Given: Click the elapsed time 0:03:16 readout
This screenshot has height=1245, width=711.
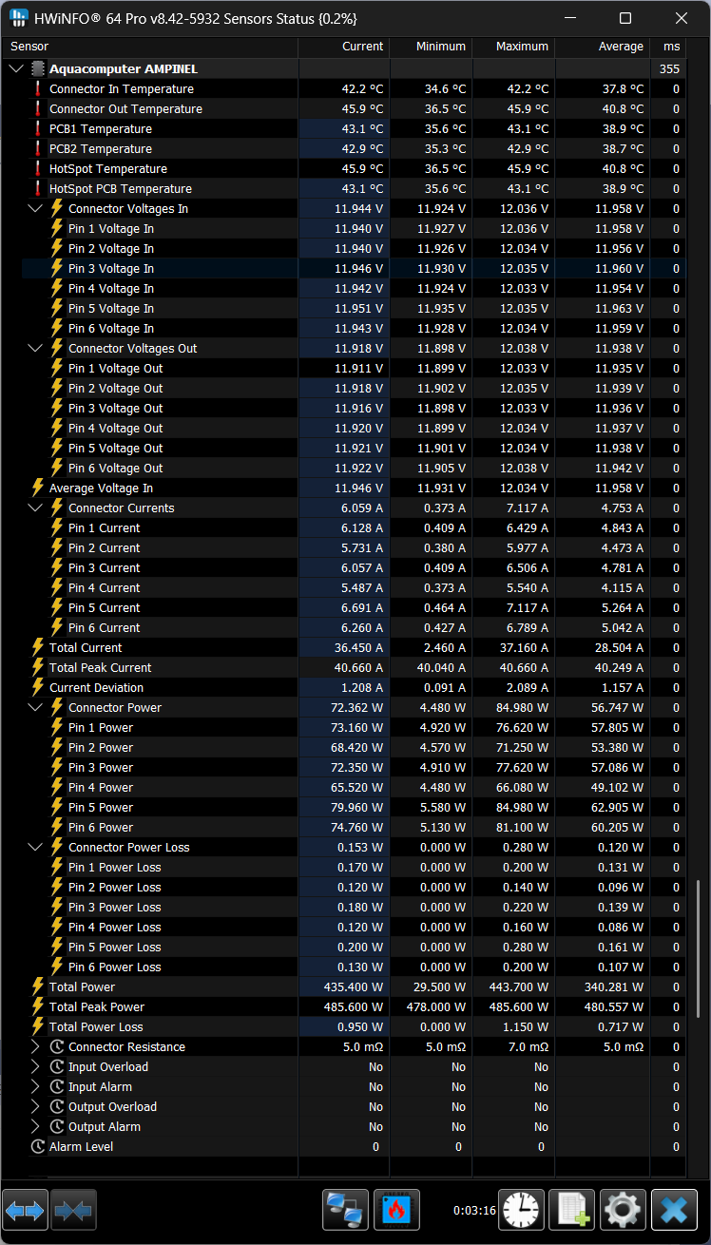Looking at the screenshot, I should 474,1211.
